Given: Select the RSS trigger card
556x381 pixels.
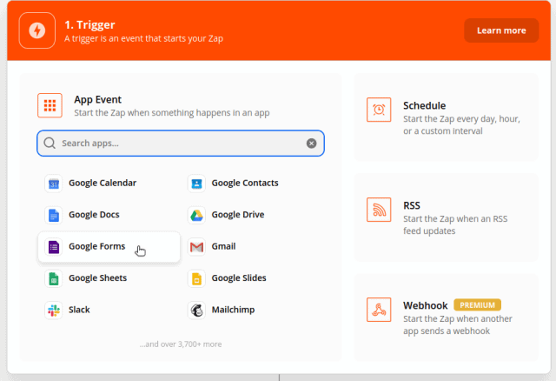Looking at the screenshot, I should pyautogui.click(x=446, y=217).
